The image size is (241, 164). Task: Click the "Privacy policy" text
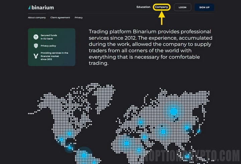48,46
